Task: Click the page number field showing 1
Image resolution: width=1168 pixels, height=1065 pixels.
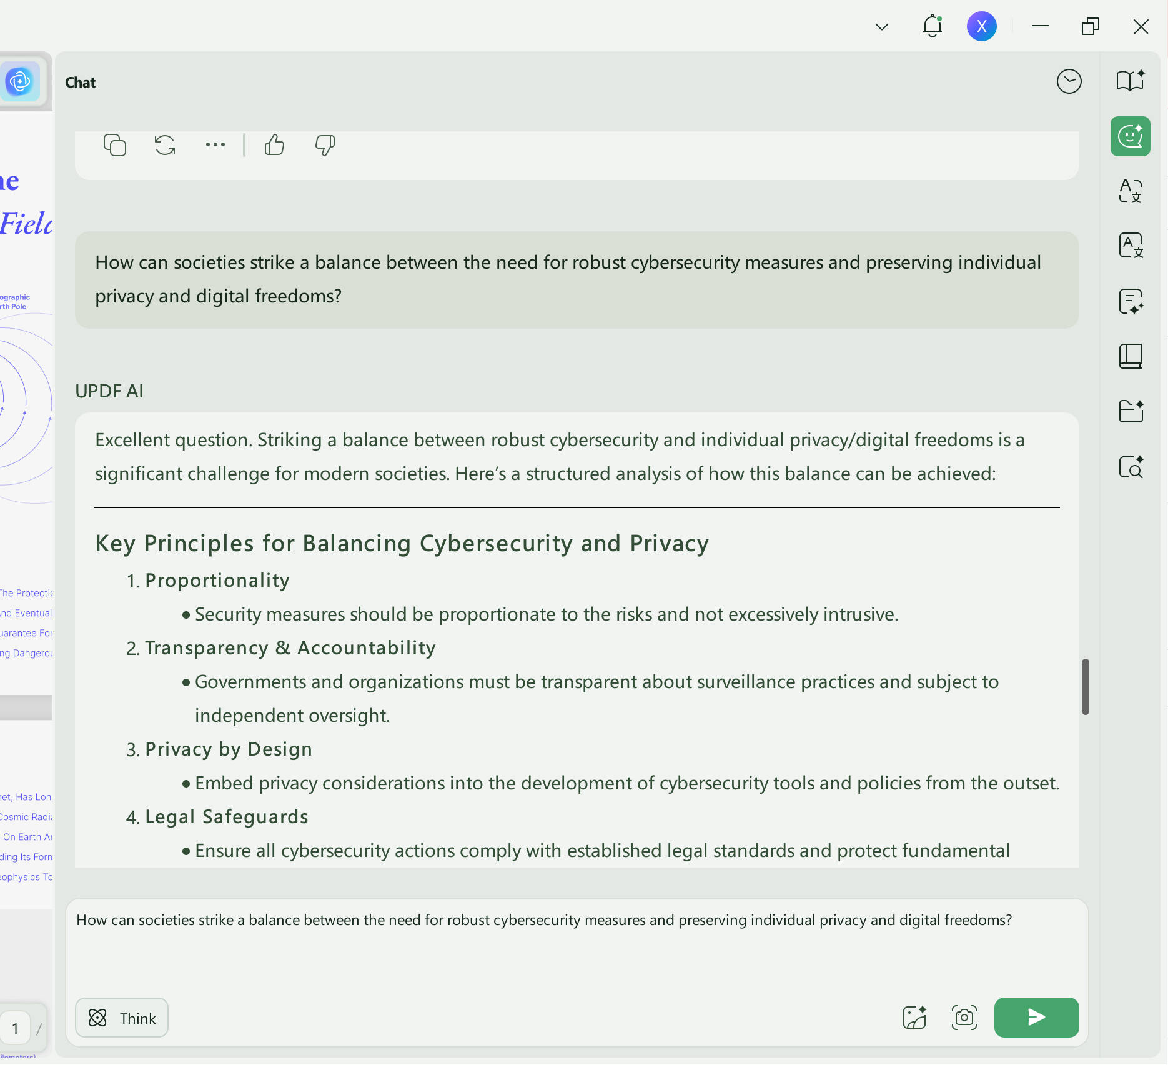Action: tap(15, 1028)
